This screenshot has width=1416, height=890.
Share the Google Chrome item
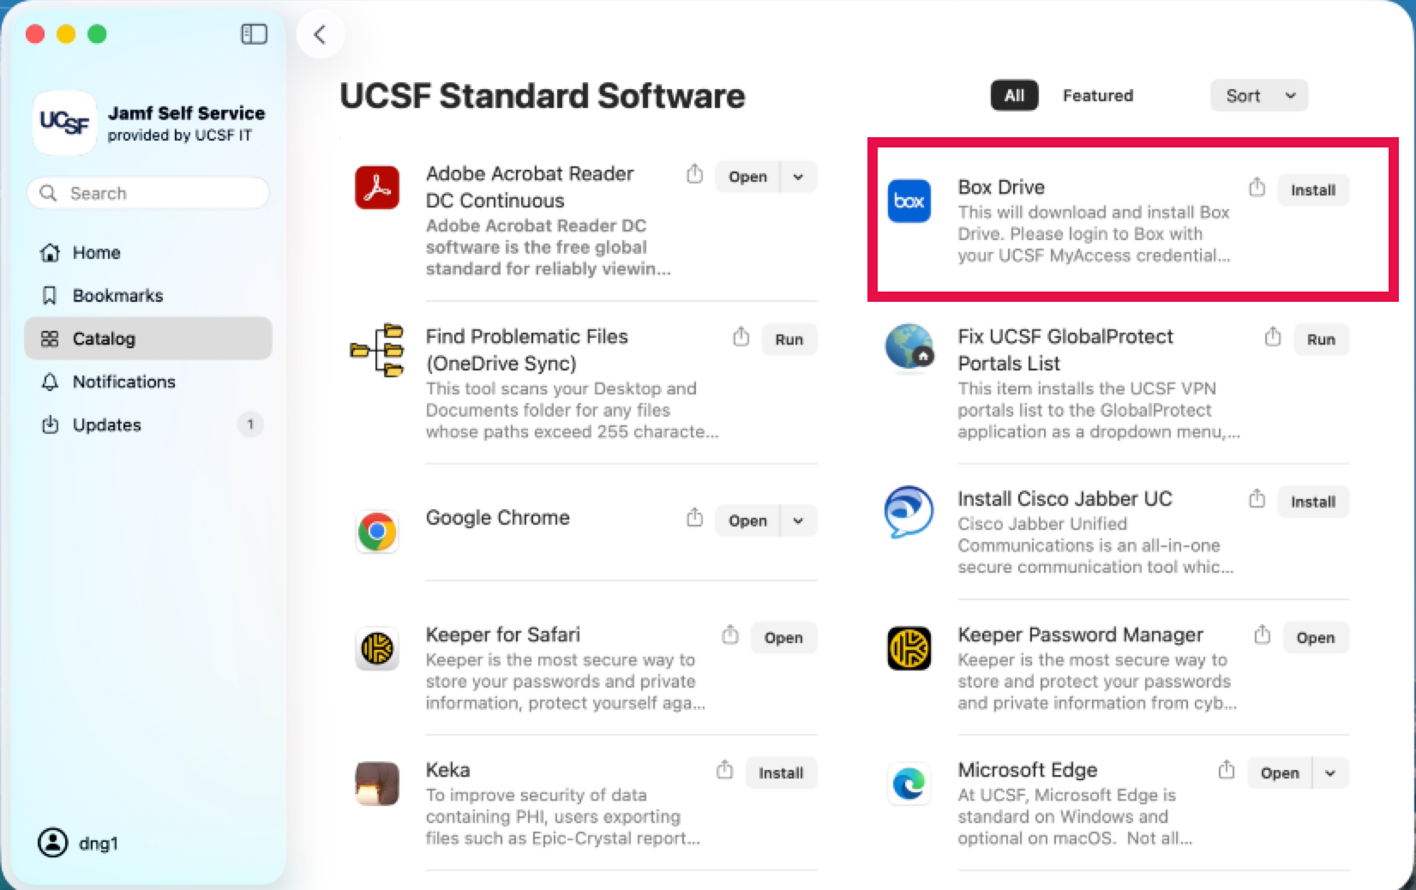[x=694, y=518]
